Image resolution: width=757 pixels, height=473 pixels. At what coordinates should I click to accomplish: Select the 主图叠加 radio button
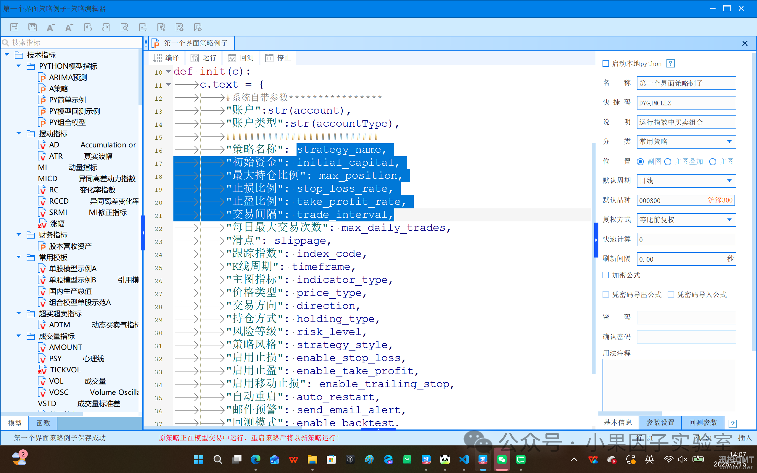[x=668, y=162]
